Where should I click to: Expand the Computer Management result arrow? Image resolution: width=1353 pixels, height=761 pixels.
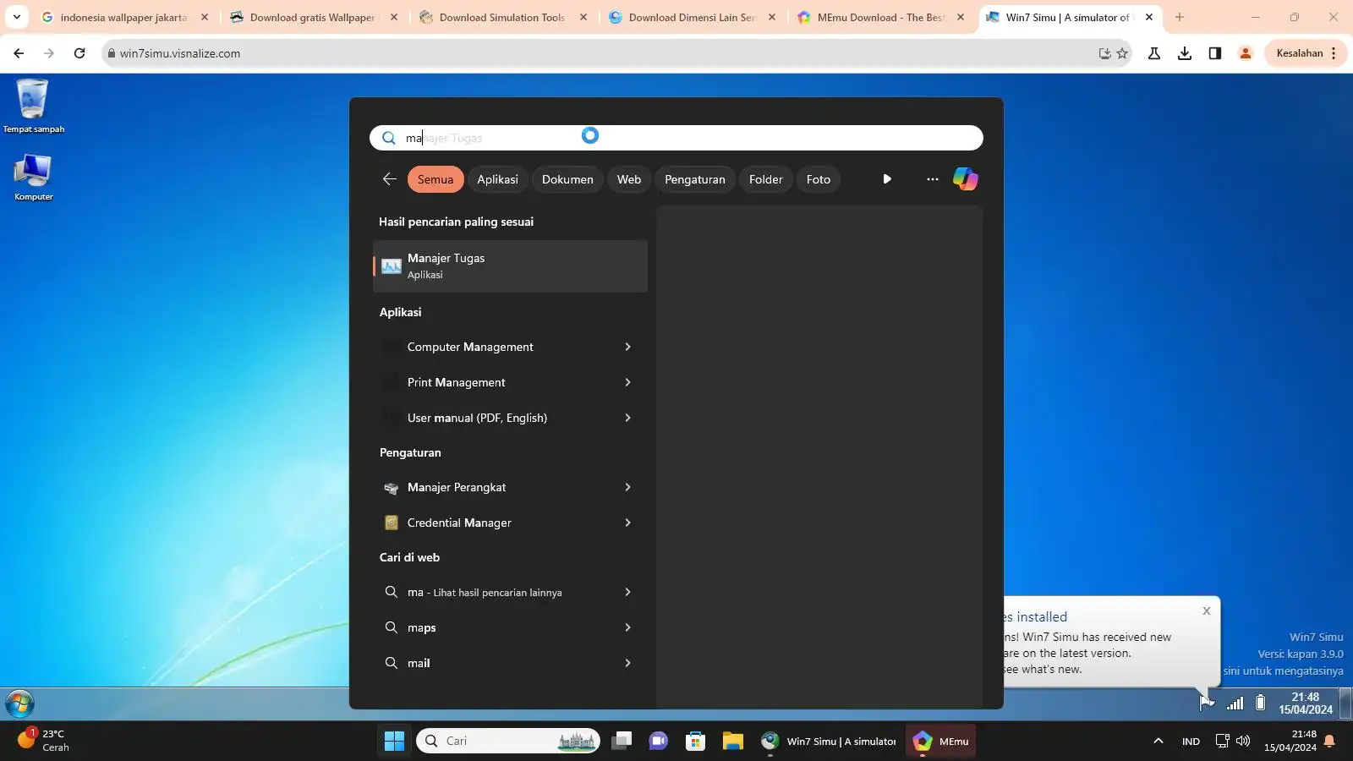(627, 347)
